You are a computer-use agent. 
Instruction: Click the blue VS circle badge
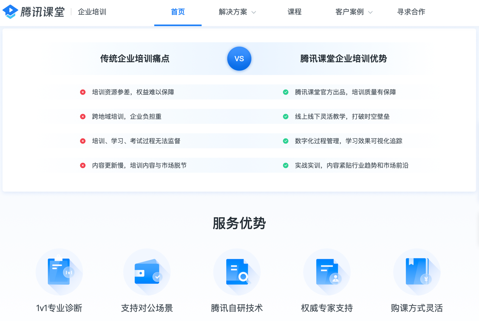(239, 58)
